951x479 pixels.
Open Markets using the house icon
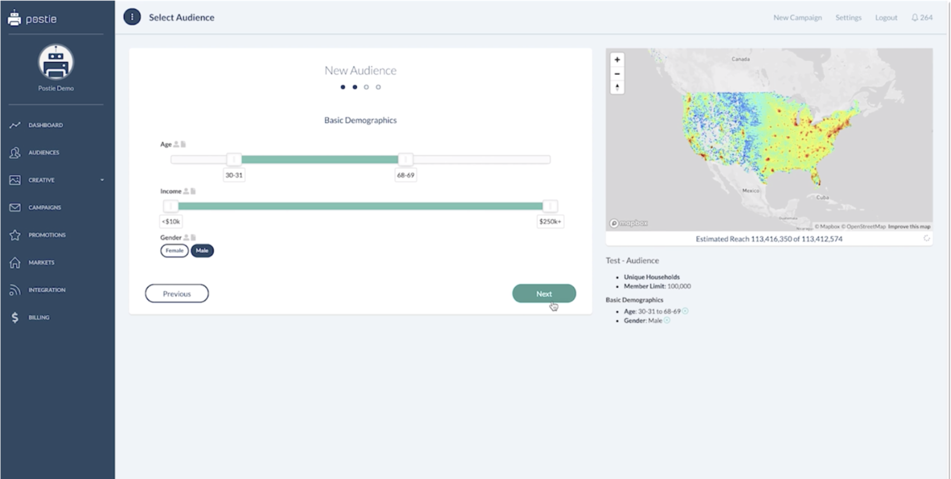pos(15,263)
